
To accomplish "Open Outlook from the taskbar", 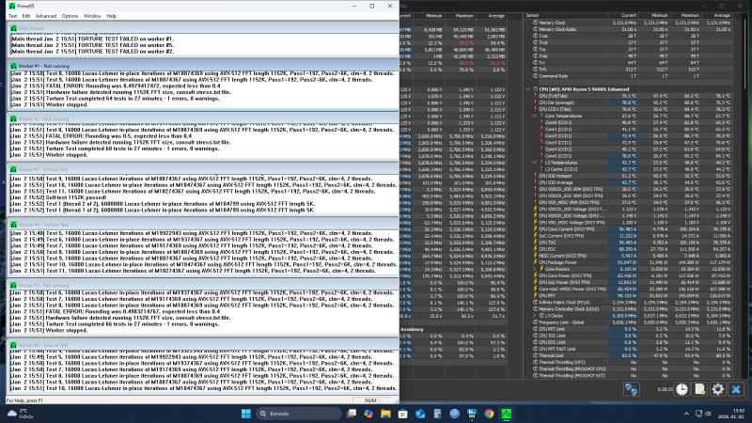I will coord(420,414).
